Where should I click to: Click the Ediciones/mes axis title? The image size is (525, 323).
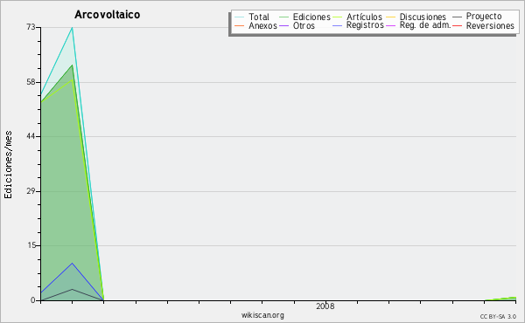click(8, 164)
